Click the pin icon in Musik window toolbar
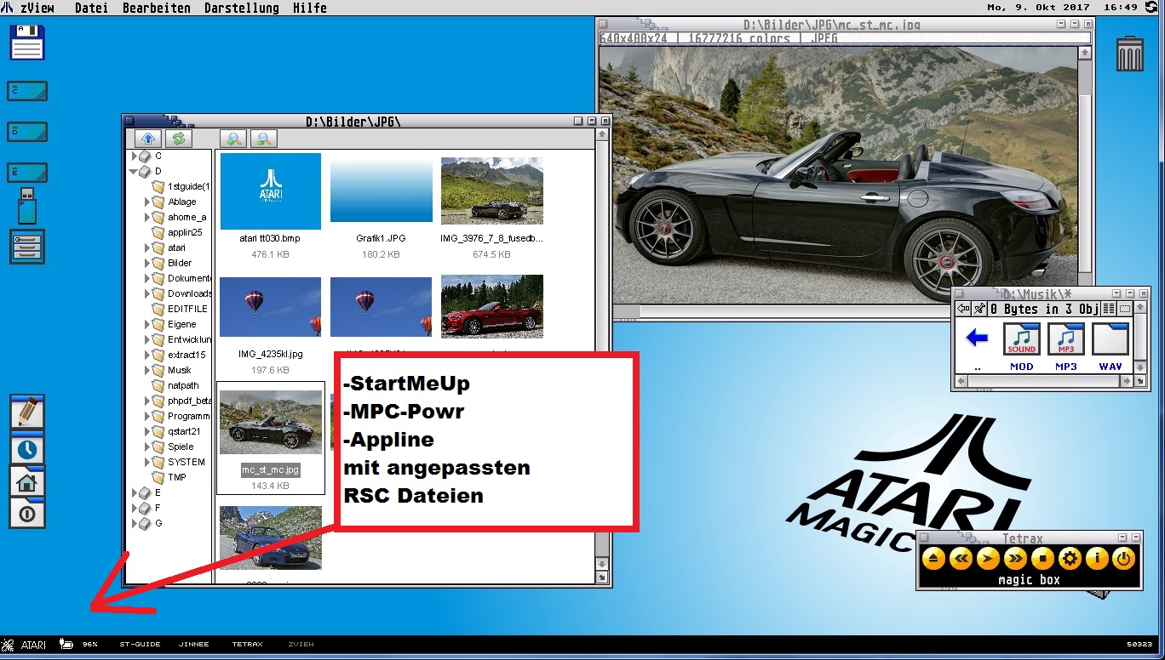The height and width of the screenshot is (660, 1165). click(980, 309)
